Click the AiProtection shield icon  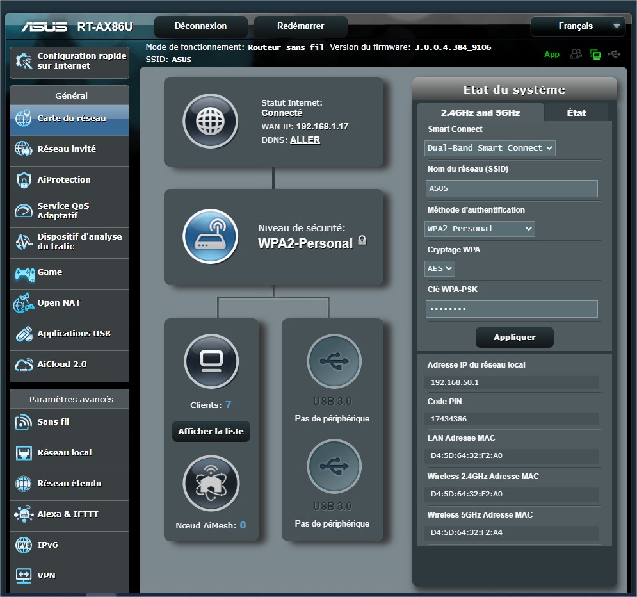pos(24,179)
